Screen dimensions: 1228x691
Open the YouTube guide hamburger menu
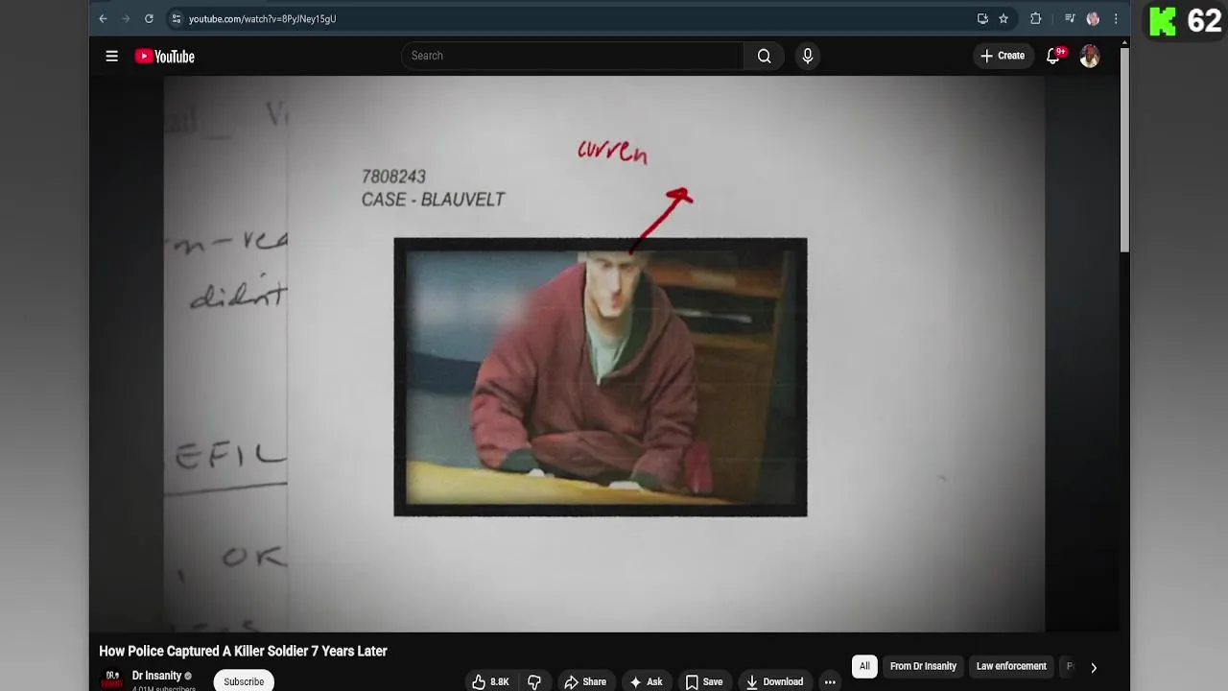[111, 57]
